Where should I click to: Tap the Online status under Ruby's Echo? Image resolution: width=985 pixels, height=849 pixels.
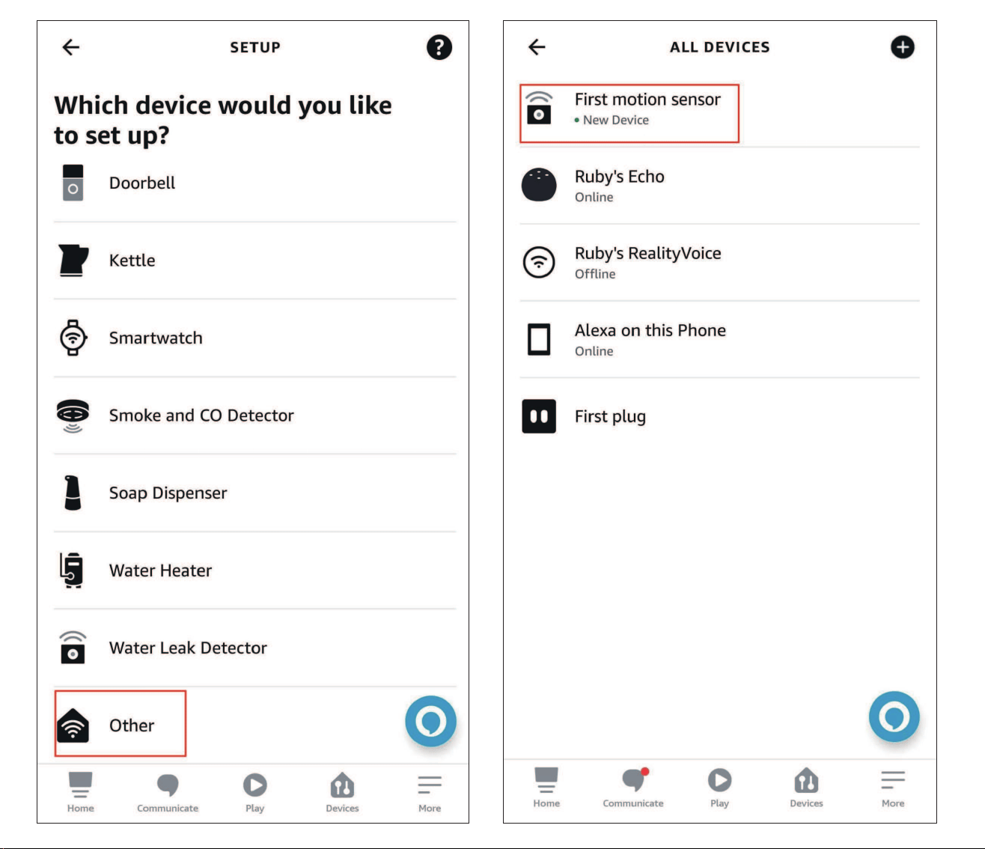pos(594,197)
